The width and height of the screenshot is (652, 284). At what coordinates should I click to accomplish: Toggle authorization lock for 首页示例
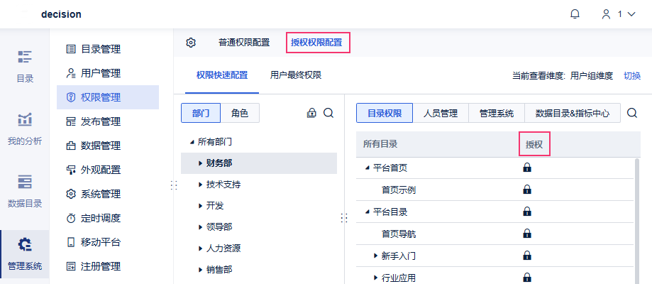(527, 190)
